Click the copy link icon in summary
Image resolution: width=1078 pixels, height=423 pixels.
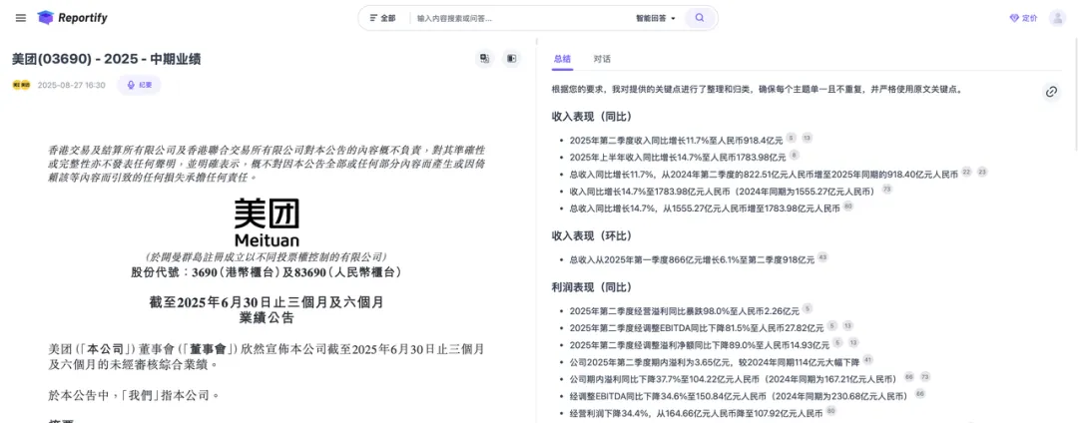(1051, 92)
